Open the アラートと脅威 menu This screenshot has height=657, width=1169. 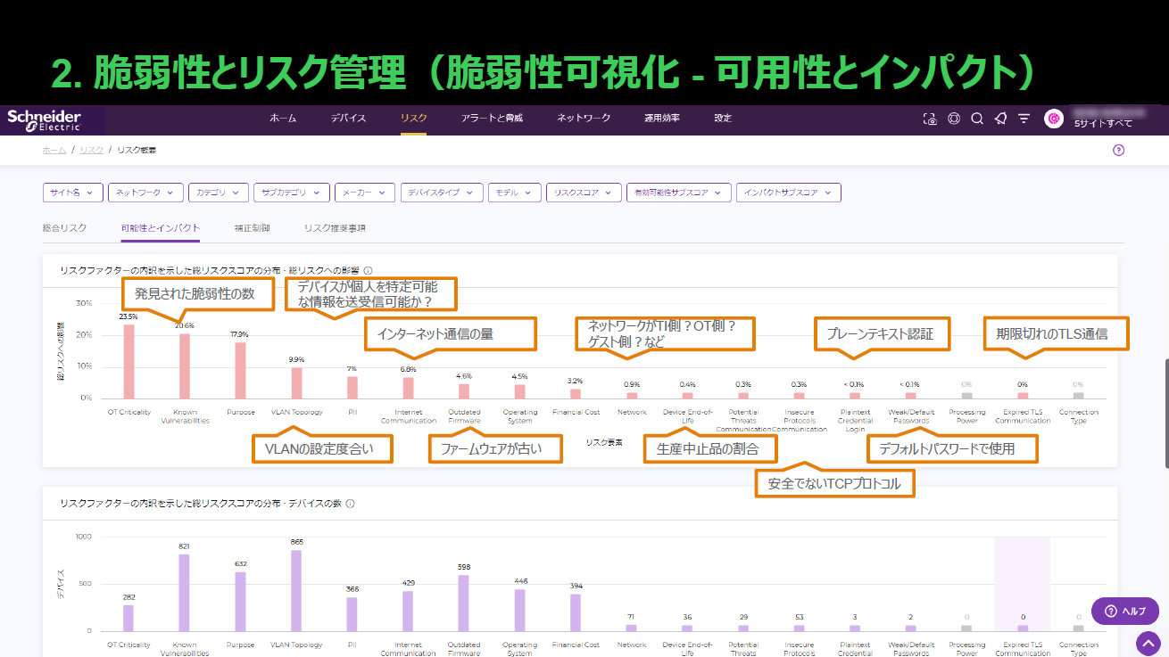(x=492, y=119)
